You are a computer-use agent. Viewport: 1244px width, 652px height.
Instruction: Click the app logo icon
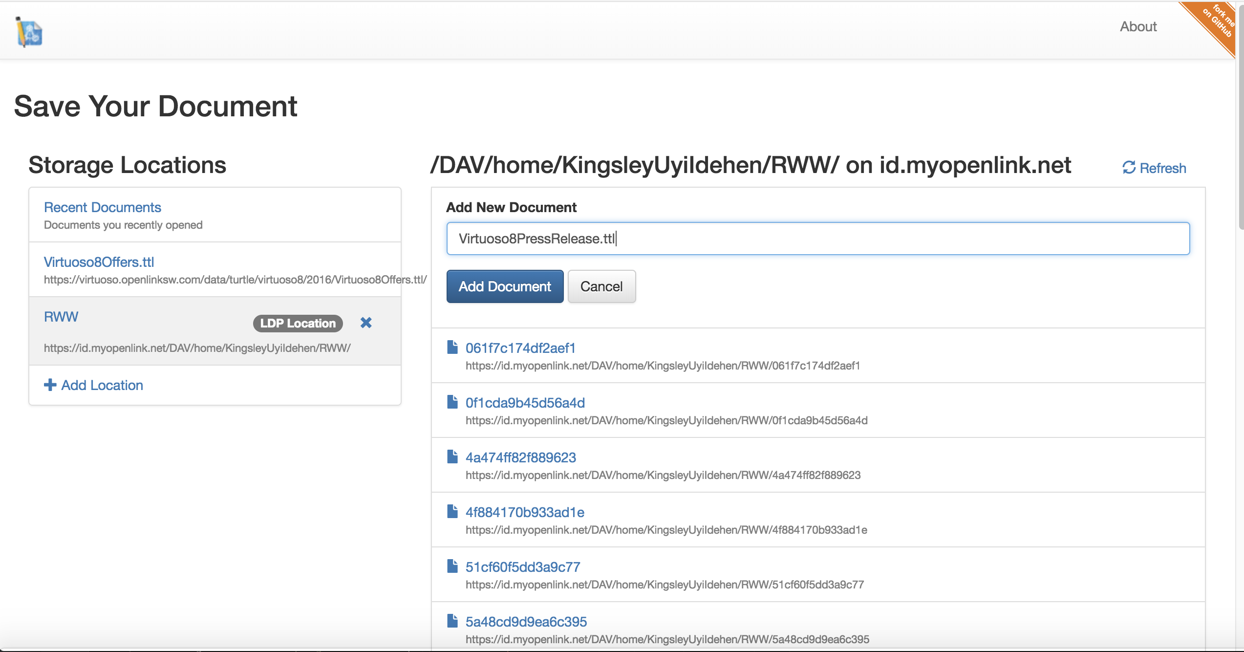coord(28,31)
